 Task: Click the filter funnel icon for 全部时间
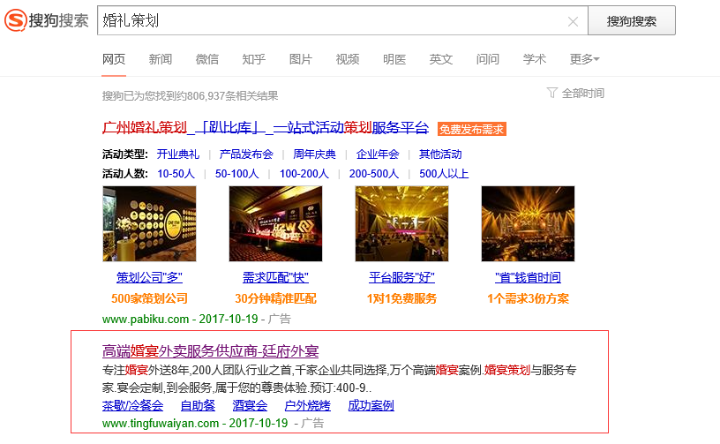pos(552,93)
